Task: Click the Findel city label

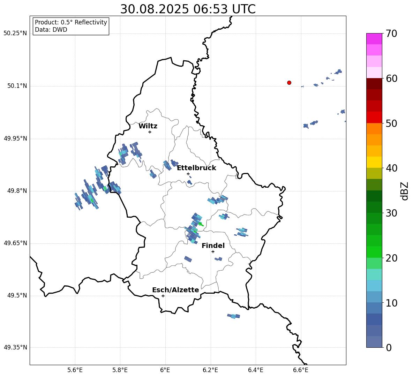Action: [x=213, y=246]
